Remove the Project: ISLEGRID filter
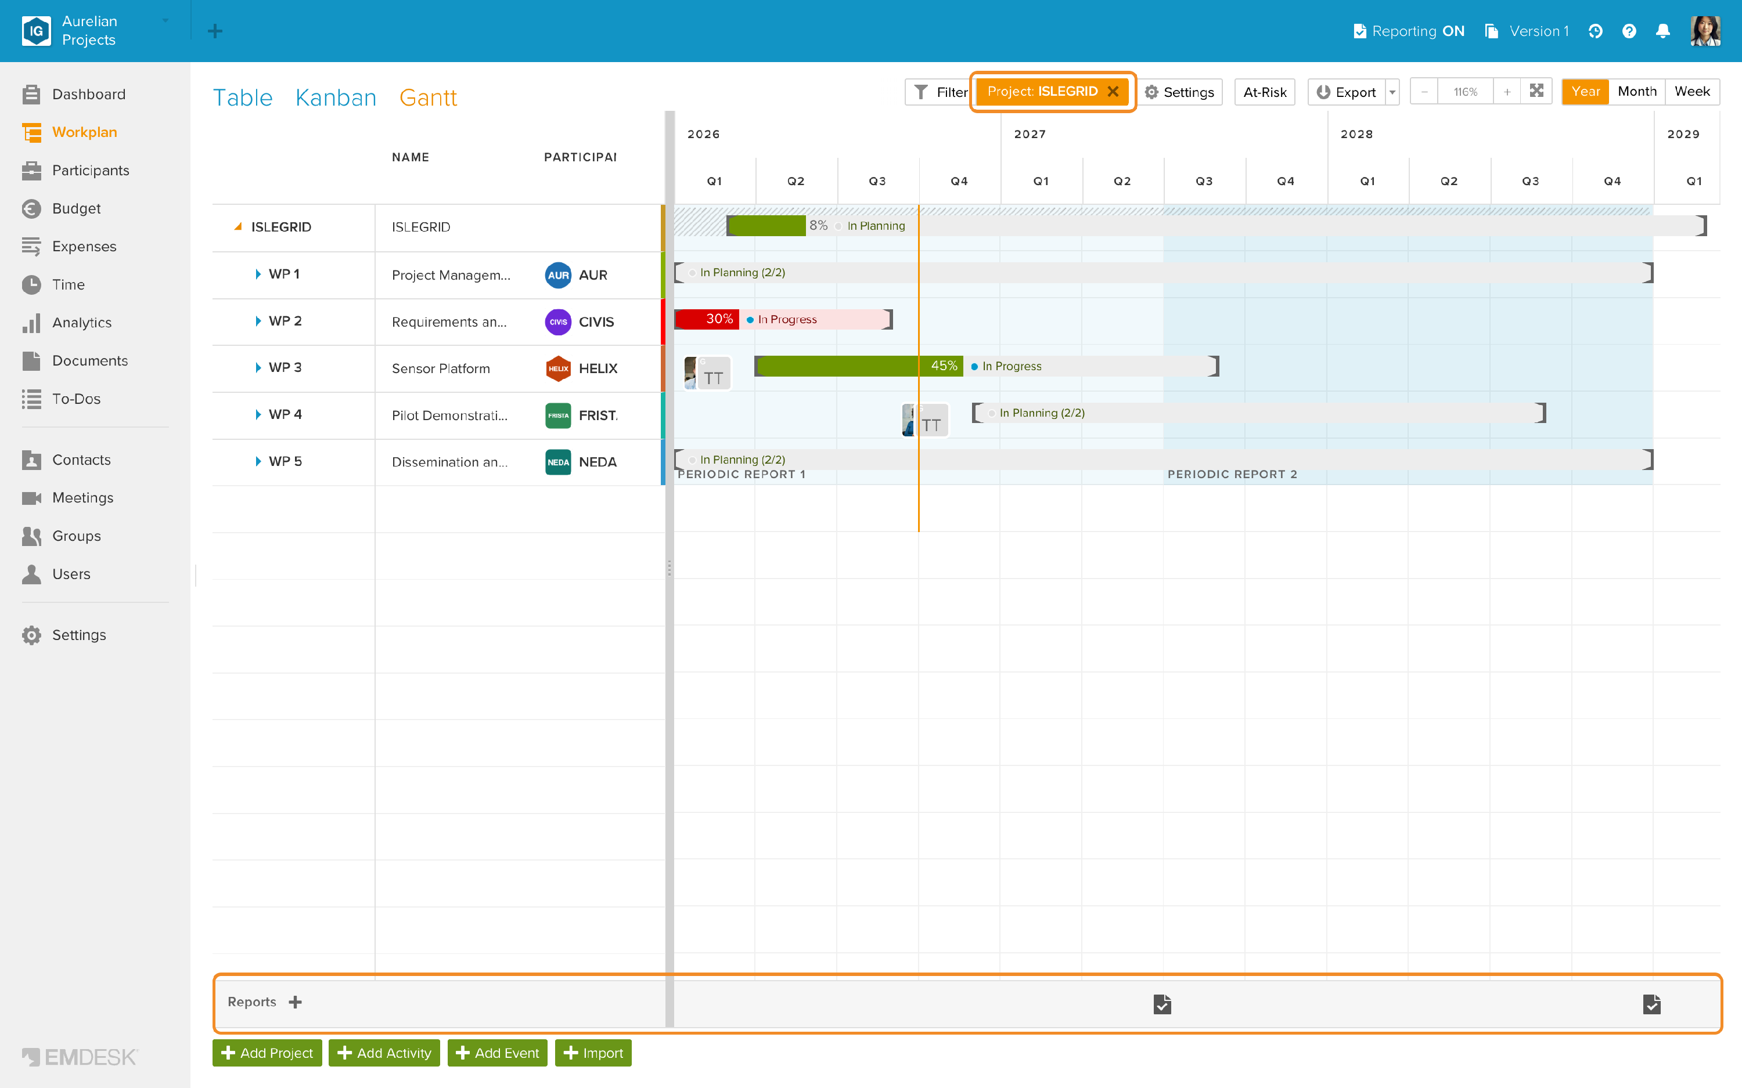 coord(1113,91)
